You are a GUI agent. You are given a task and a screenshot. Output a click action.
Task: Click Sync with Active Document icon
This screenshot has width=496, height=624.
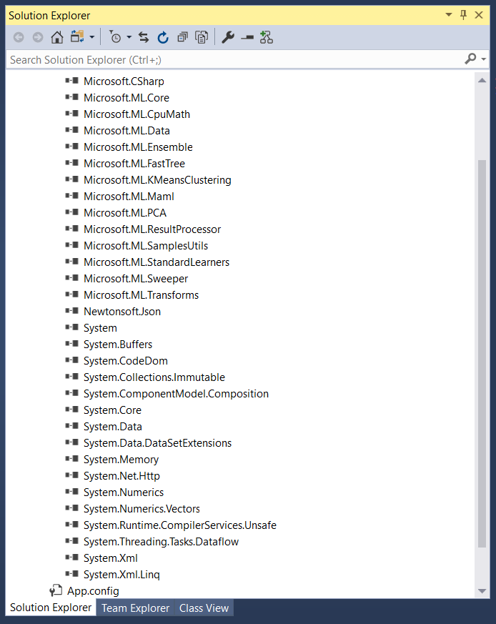coord(144,37)
